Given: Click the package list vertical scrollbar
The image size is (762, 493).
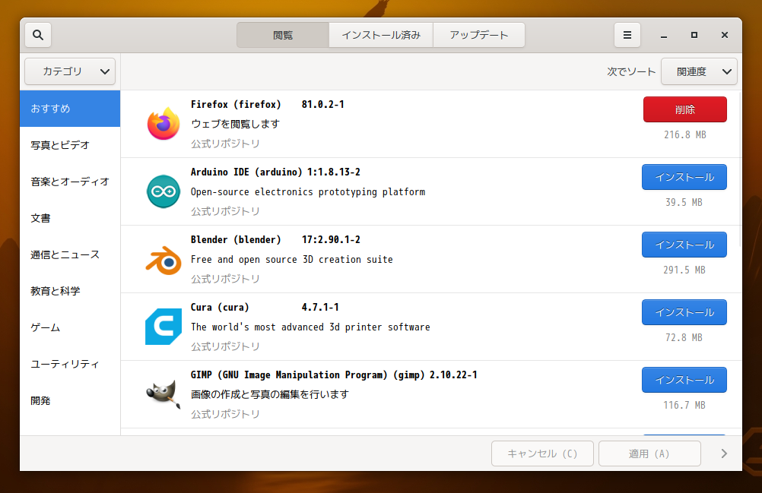Looking at the screenshot, I should pos(740,170).
